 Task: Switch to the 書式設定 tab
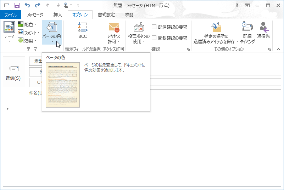click(x=106, y=15)
